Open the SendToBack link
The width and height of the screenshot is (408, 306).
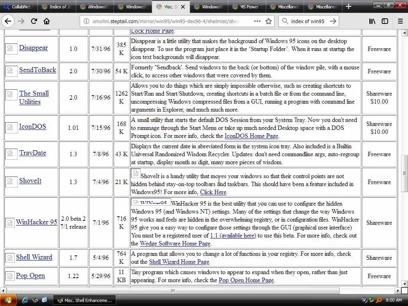(37, 70)
